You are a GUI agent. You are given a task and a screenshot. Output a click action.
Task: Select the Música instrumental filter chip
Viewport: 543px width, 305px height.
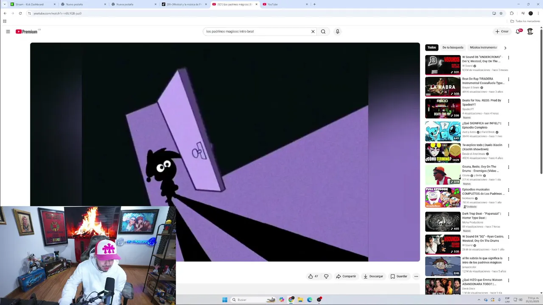click(x=483, y=47)
